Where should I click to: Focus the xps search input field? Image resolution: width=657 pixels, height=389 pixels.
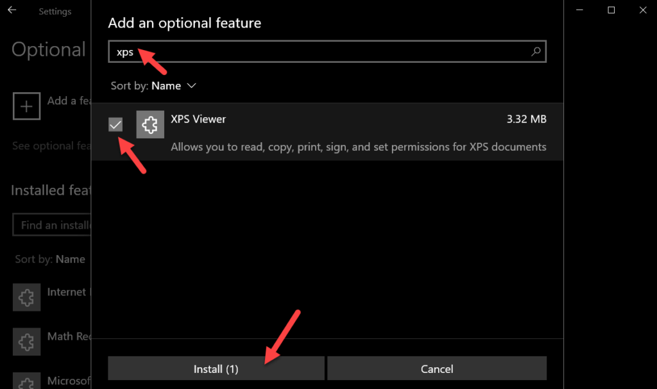(x=327, y=51)
